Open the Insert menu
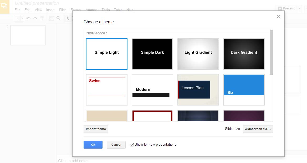Viewport: 307px width, 163px height. (x=50, y=10)
